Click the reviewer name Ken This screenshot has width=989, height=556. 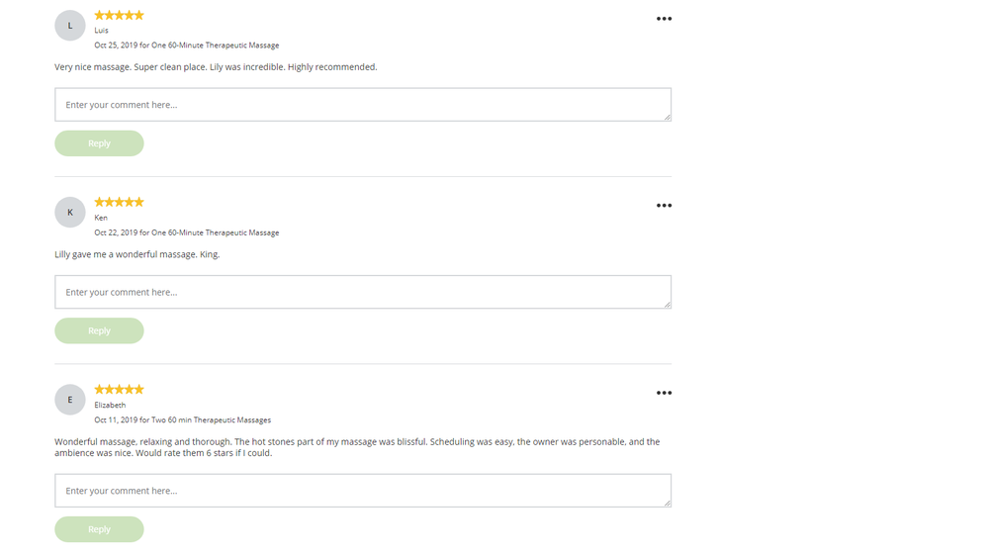101,218
